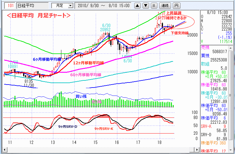Click the value 5068317
235x154 pixels.
(x=220, y=52)
